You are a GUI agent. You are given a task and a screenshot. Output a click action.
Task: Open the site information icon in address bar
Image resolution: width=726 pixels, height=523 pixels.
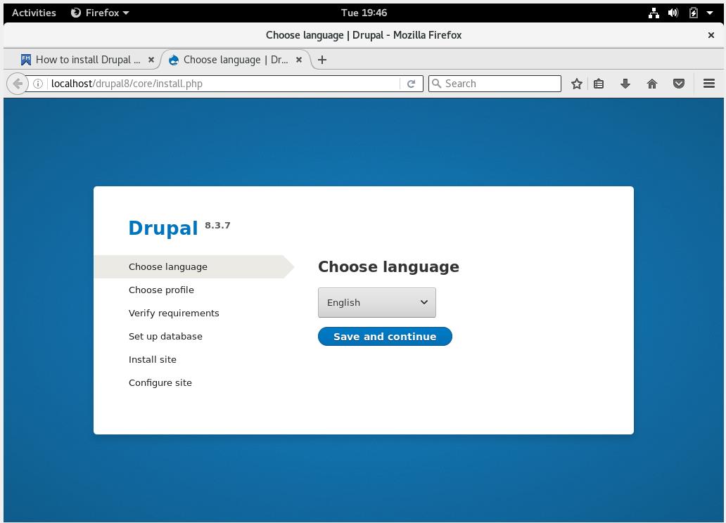click(38, 84)
